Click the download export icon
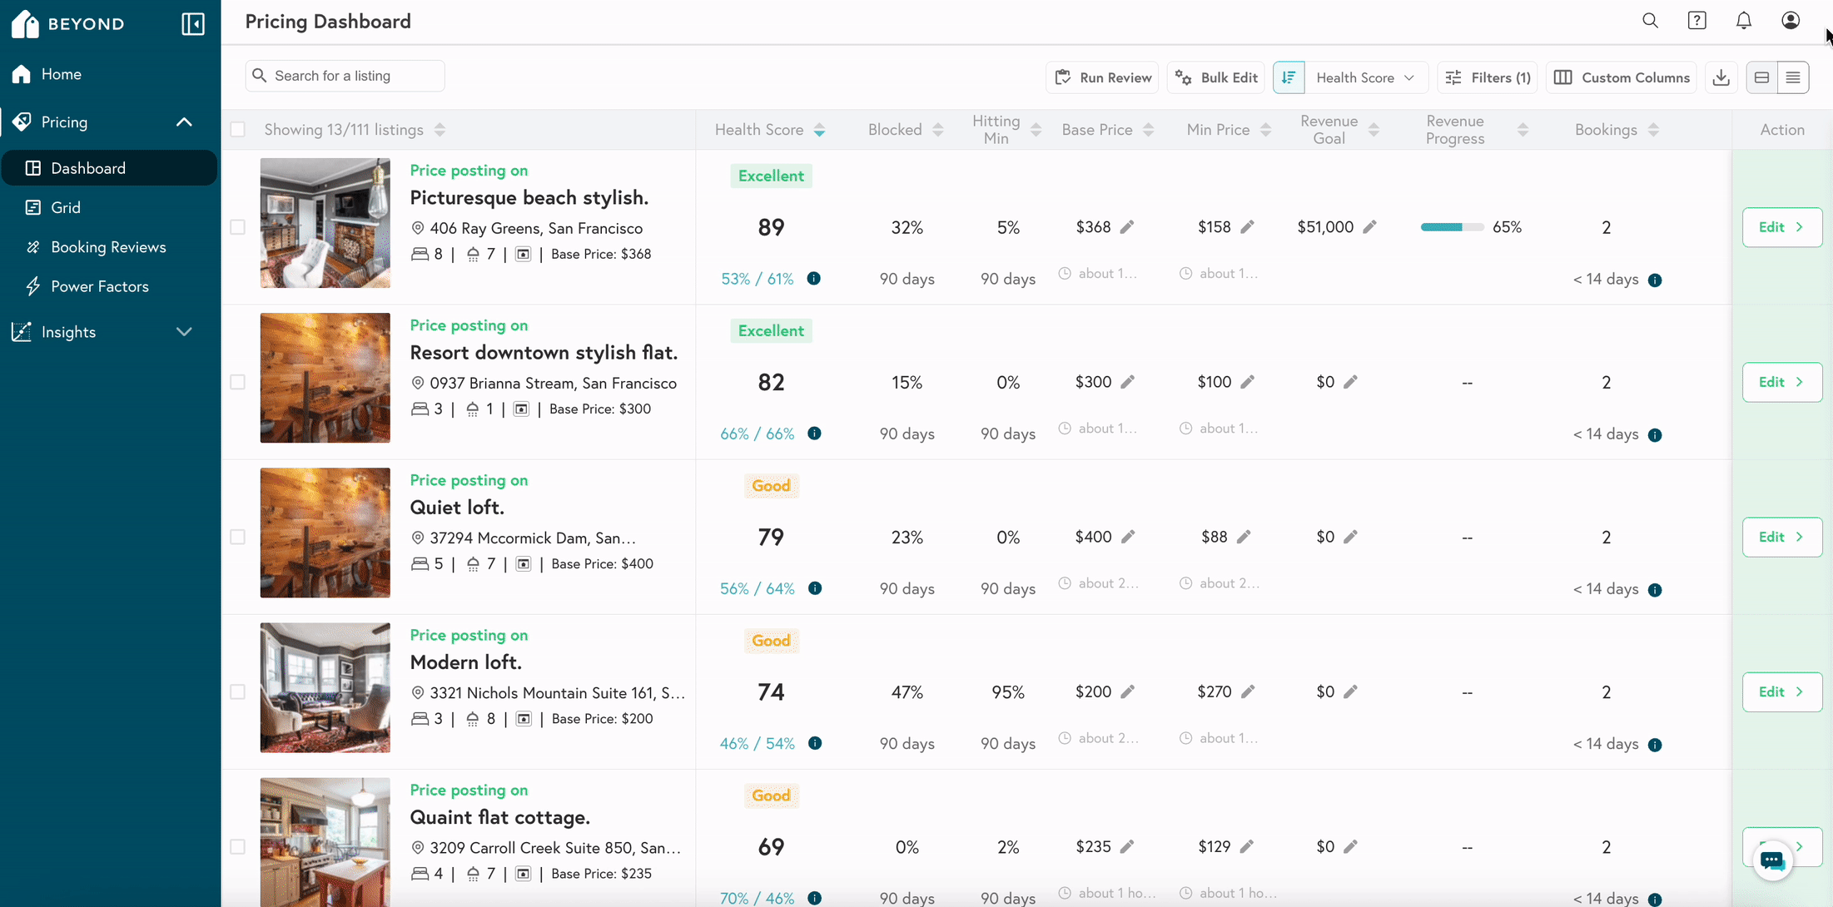Viewport: 1833px width, 907px height. tap(1721, 77)
